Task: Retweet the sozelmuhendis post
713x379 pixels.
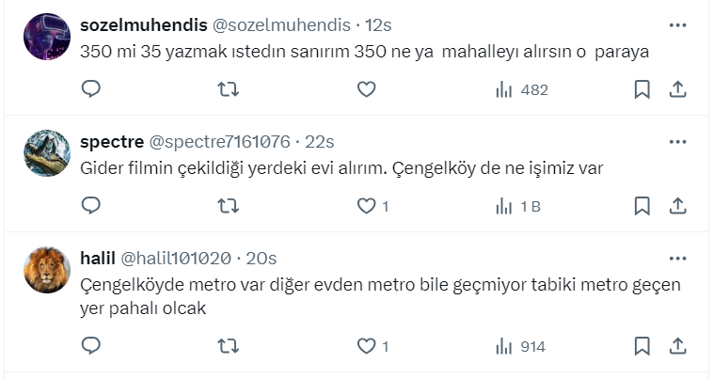Action: click(229, 89)
